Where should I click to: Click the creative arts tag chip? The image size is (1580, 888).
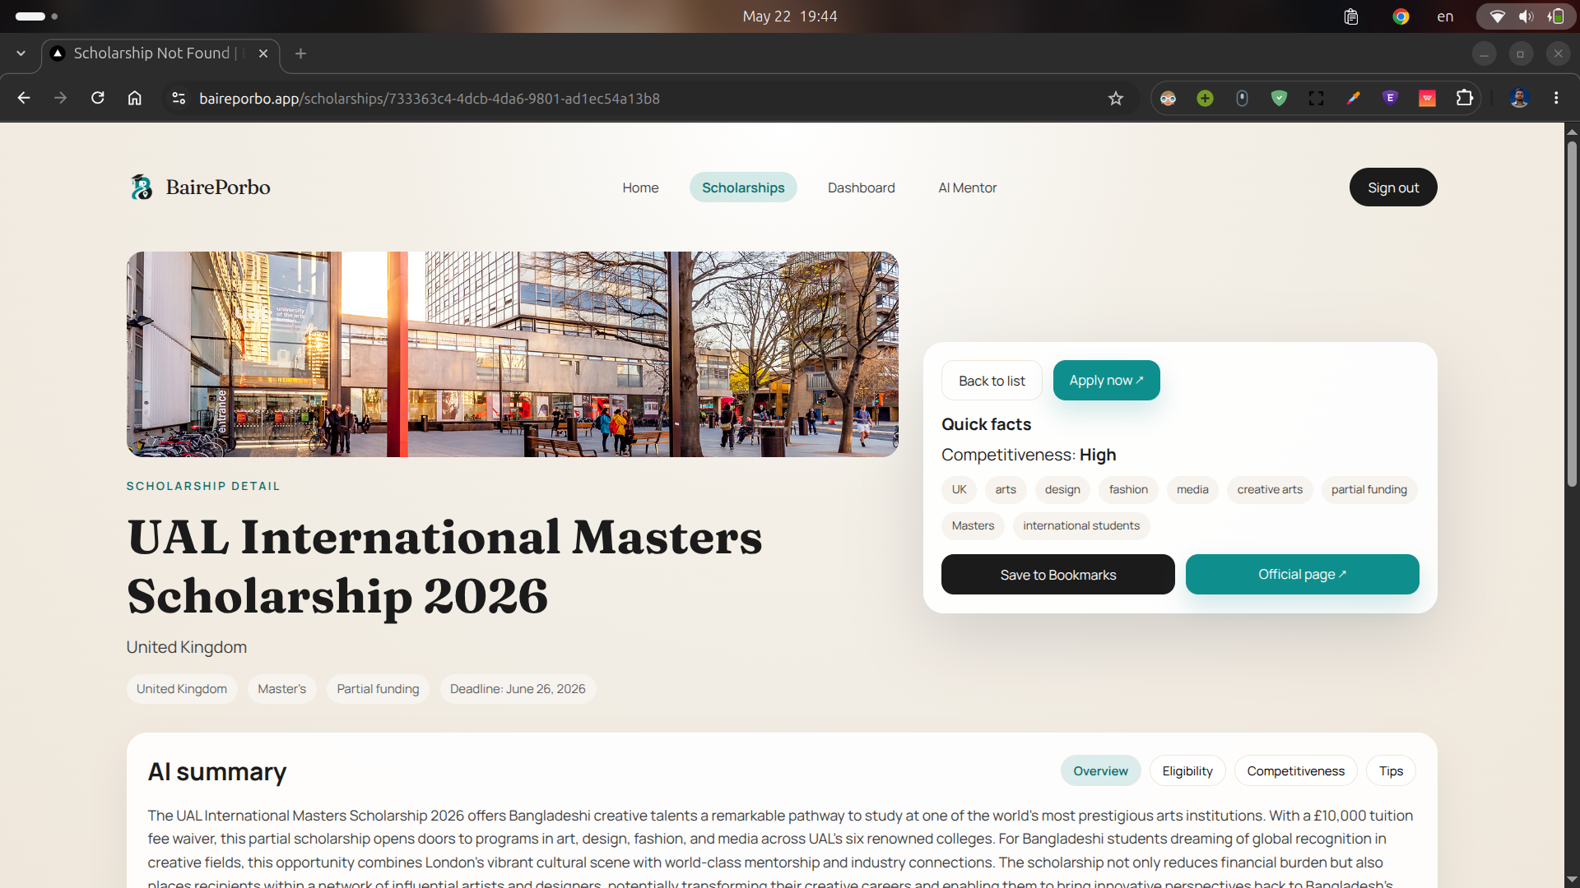[x=1270, y=490]
